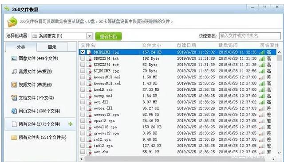
Task: Click the file icon of groove12.opa
Action: pyautogui.click(x=89, y=133)
